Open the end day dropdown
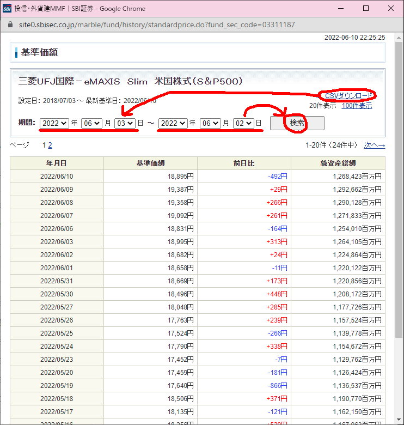This screenshot has width=404, height=425. [x=243, y=123]
